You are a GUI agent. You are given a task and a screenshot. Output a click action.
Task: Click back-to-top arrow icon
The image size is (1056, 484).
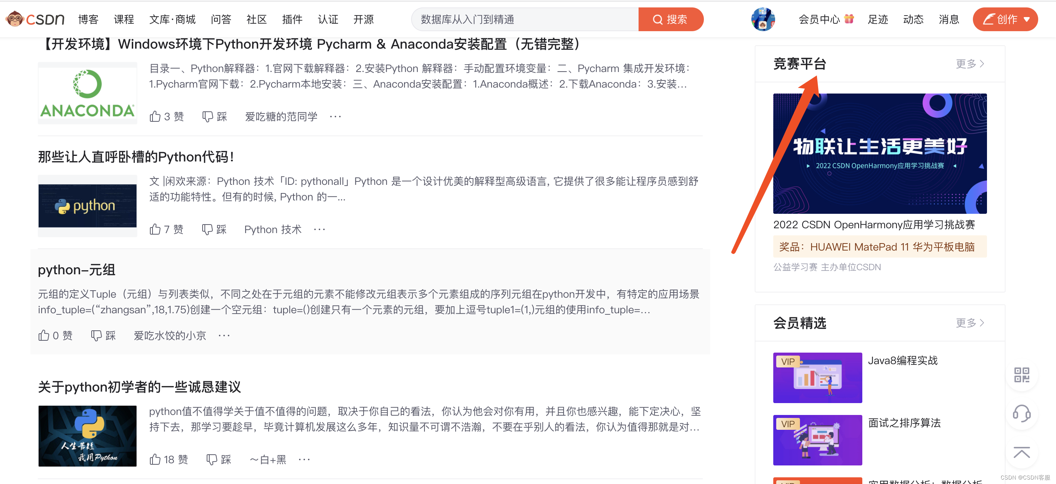click(x=1021, y=452)
